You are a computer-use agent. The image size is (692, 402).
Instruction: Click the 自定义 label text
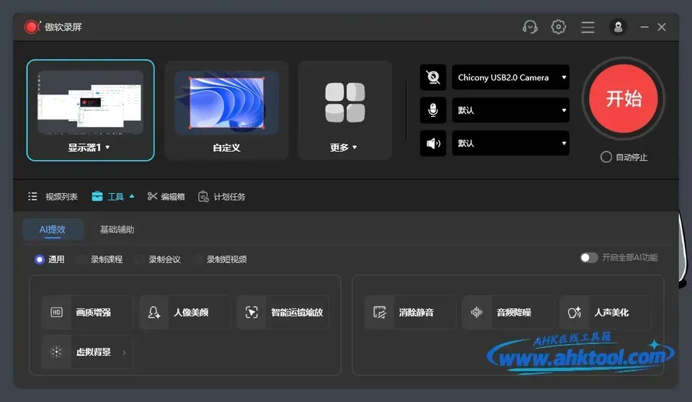pyautogui.click(x=226, y=148)
